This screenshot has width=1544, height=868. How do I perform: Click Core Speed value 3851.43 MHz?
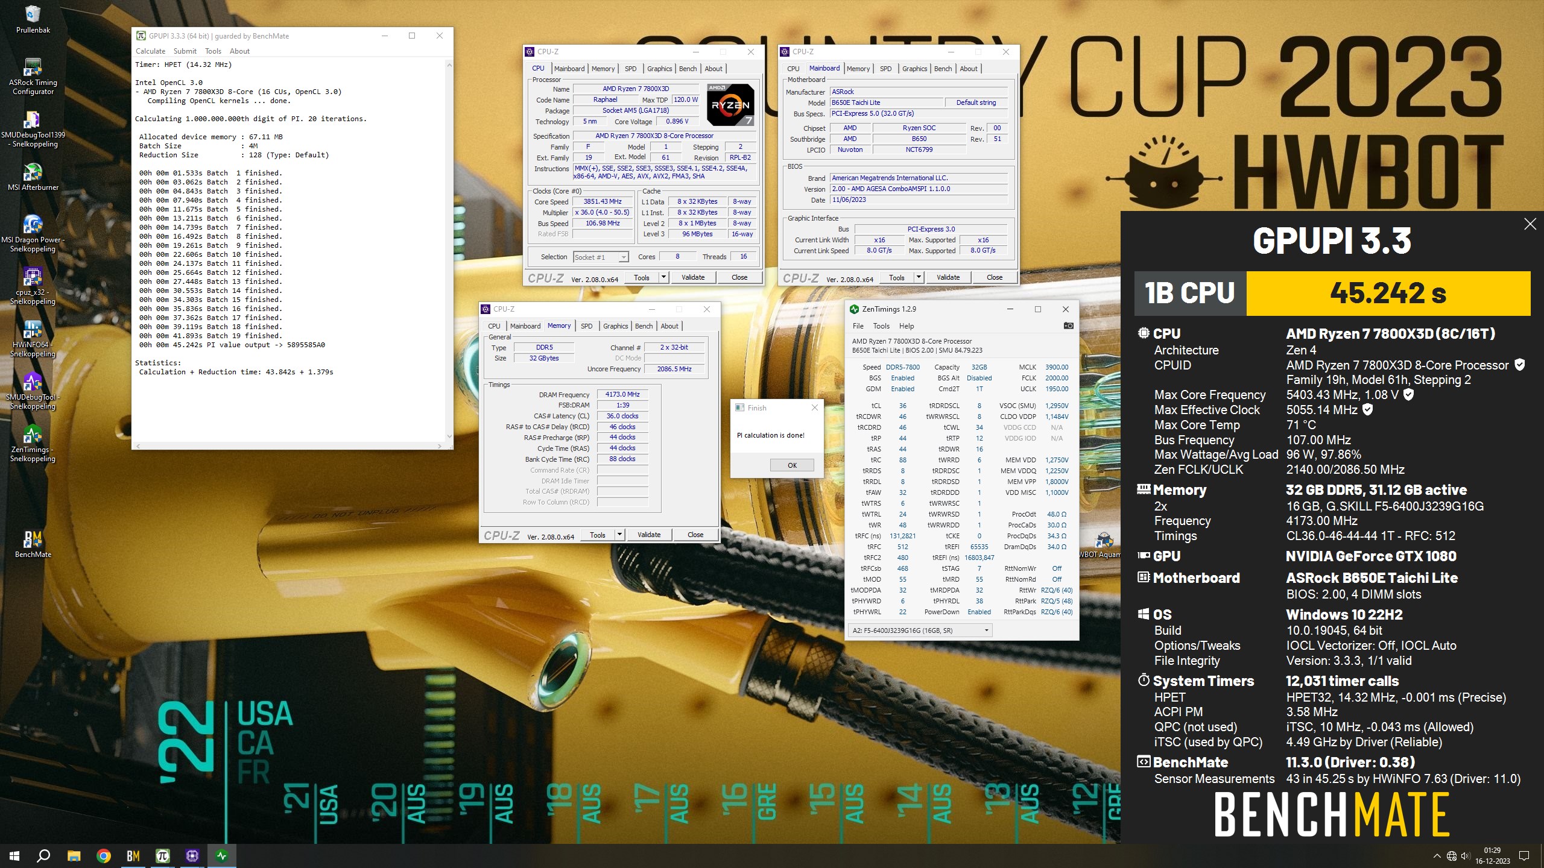[602, 202]
